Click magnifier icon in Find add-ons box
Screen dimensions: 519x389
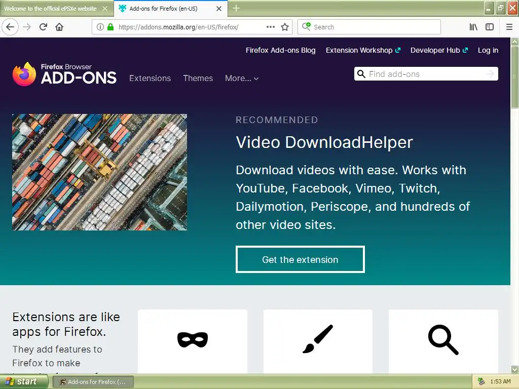[361, 74]
